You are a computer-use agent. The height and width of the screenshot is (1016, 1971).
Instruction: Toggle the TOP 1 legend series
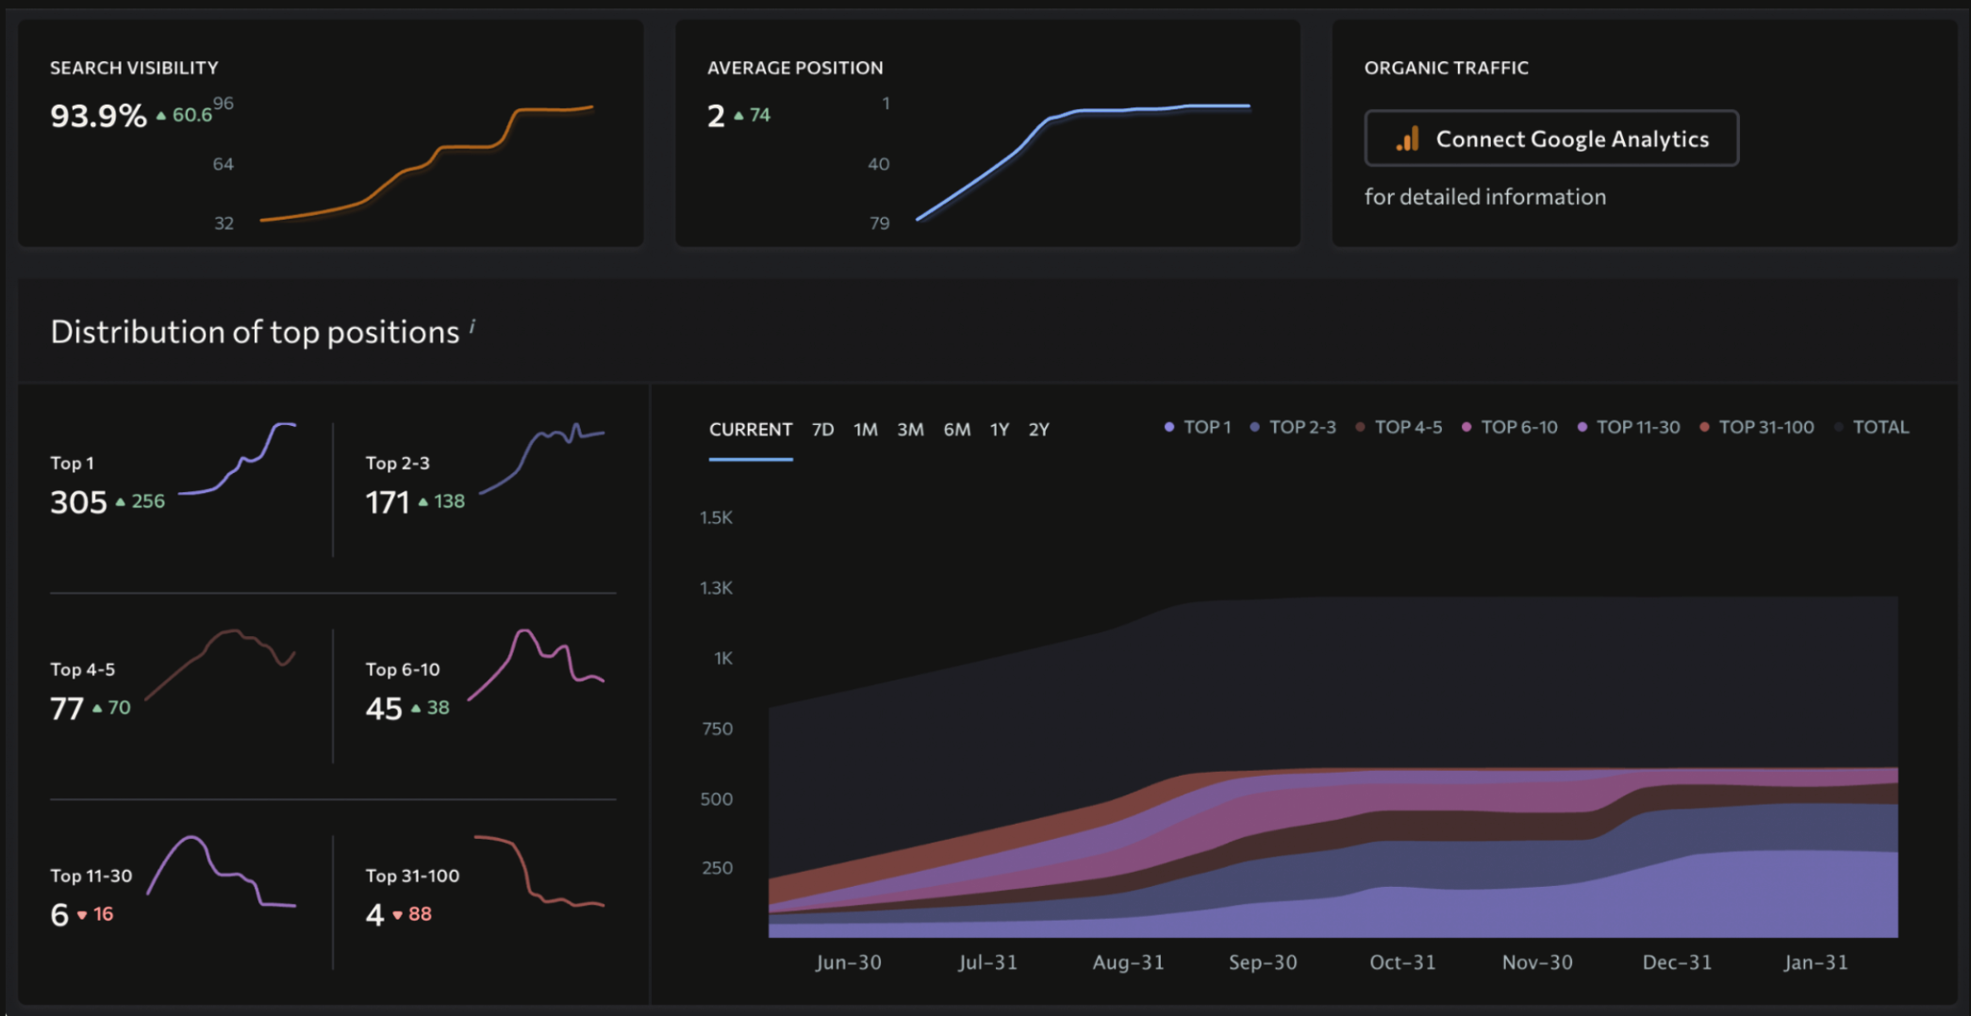(1198, 427)
